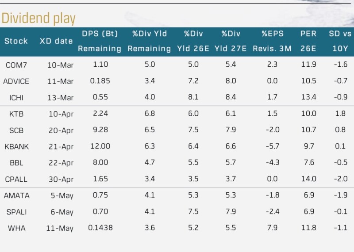
Task: Select the ICHI stock name
Action: [15, 97]
